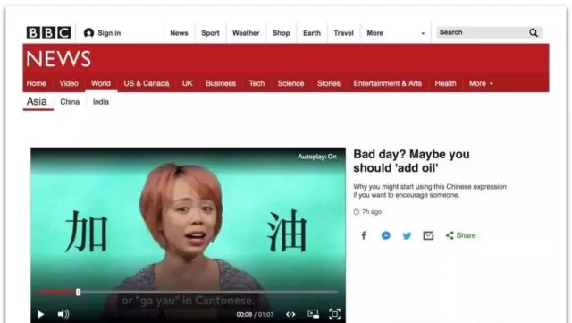Click the embed code icon in player
The height and width of the screenshot is (323, 572).
[x=290, y=314]
